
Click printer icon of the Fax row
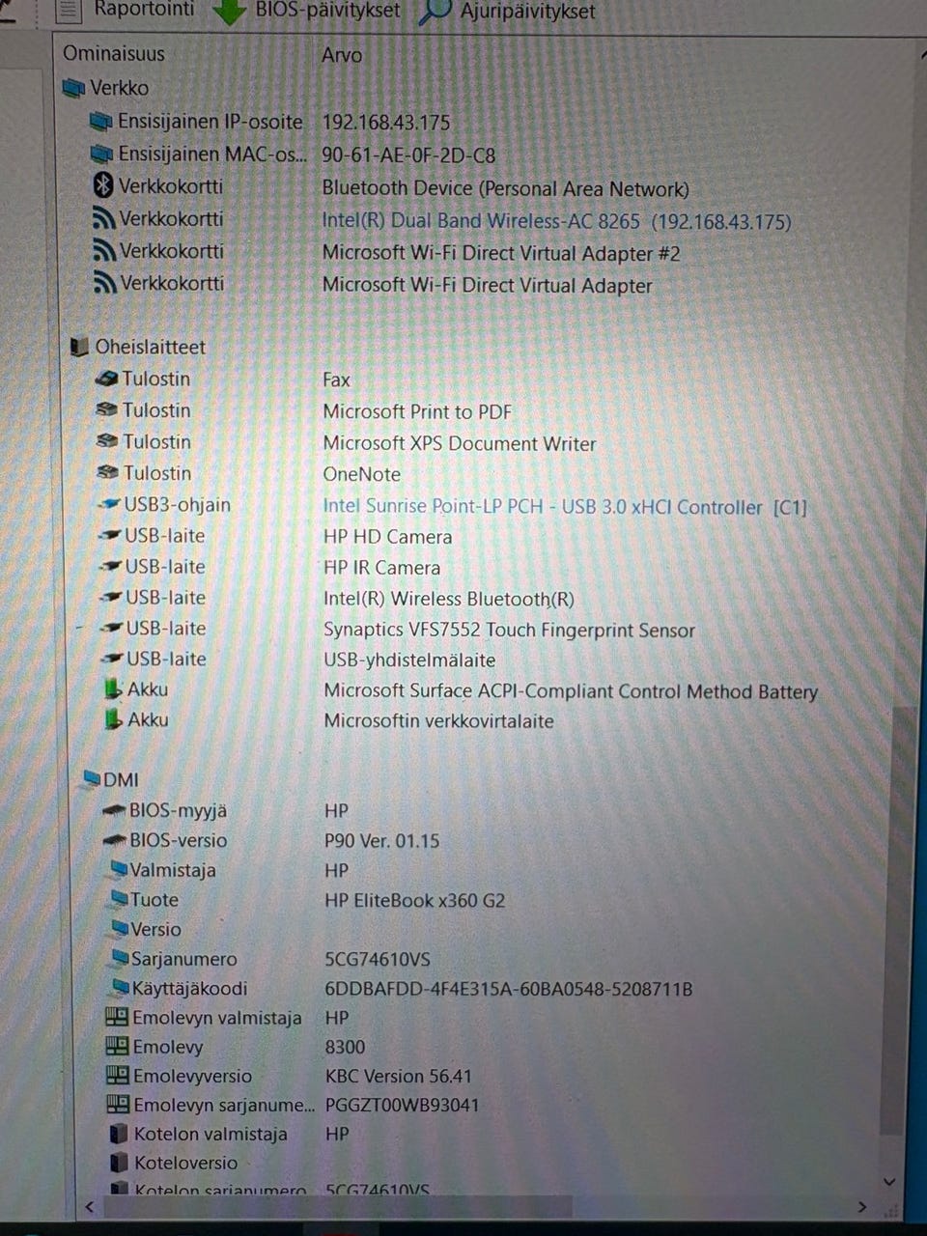(x=107, y=379)
